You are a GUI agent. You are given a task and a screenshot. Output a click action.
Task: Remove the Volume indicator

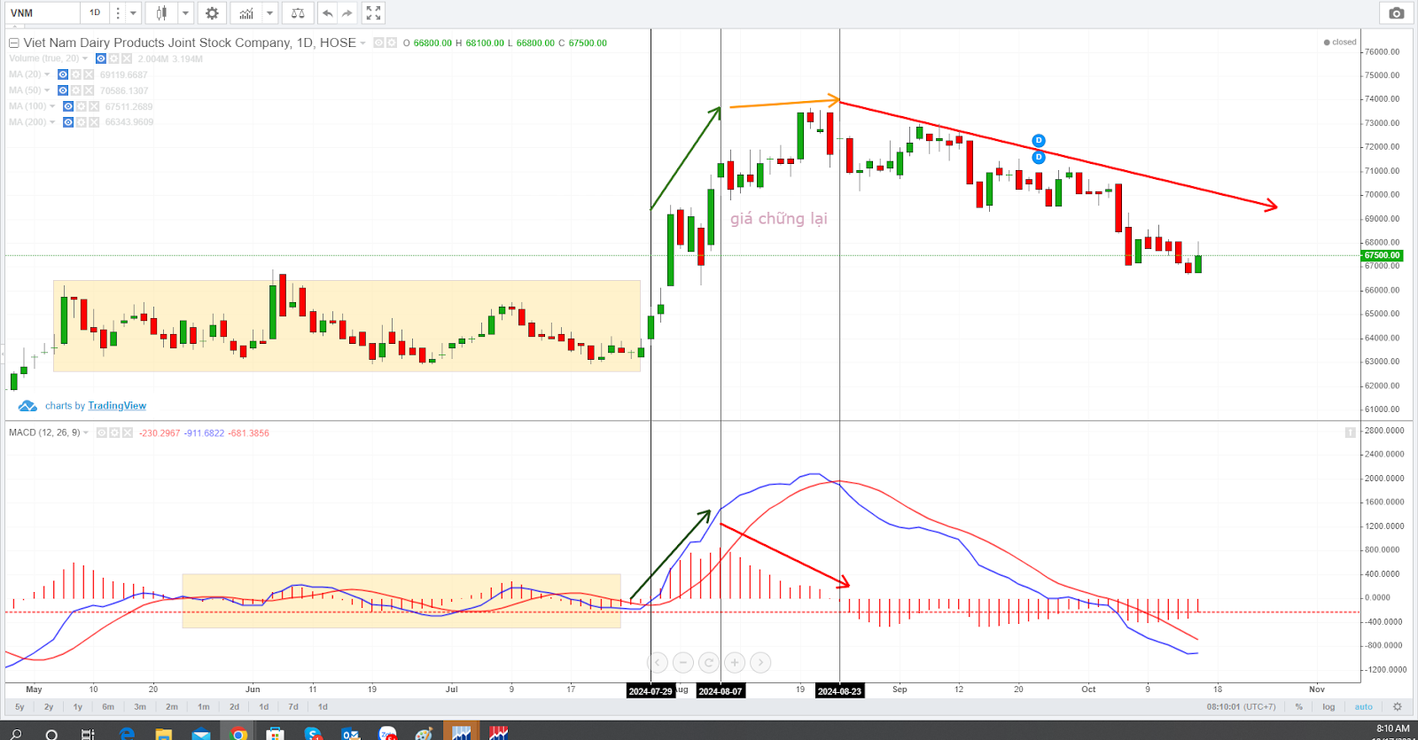pyautogui.click(x=127, y=58)
